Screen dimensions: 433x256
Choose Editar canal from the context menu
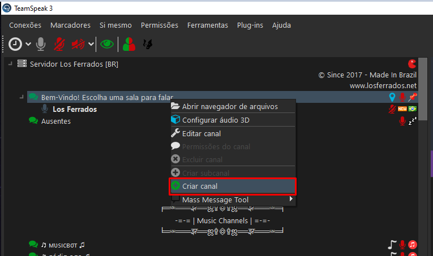click(201, 133)
